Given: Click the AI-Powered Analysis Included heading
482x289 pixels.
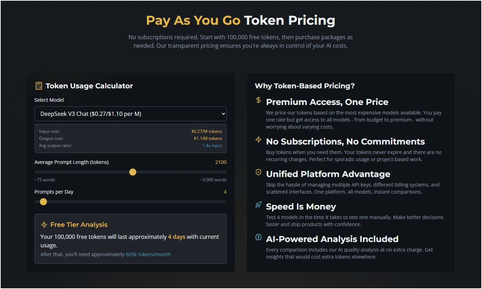Looking at the screenshot, I should click(x=332, y=239).
